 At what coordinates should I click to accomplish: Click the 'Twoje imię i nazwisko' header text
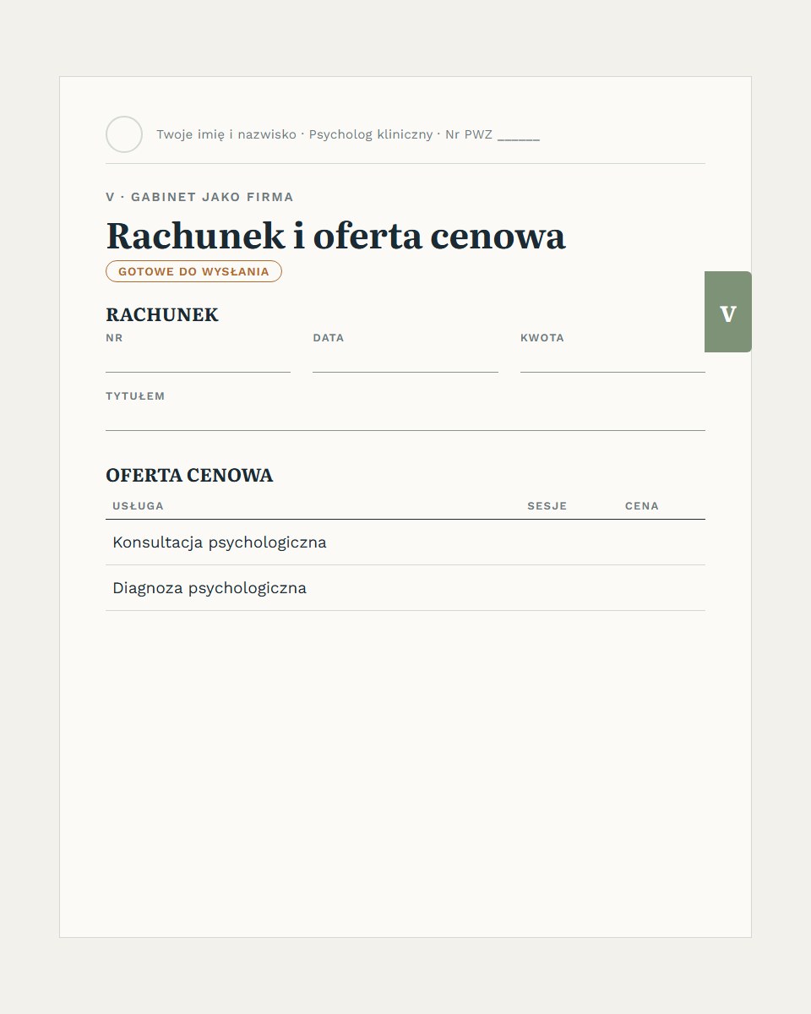tap(226, 135)
